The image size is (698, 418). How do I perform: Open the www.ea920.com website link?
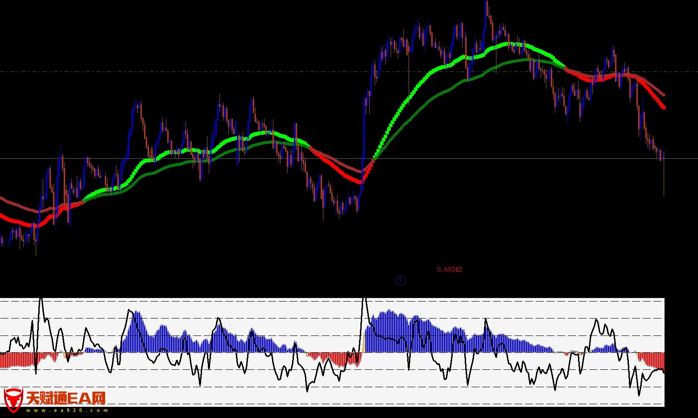[67, 410]
